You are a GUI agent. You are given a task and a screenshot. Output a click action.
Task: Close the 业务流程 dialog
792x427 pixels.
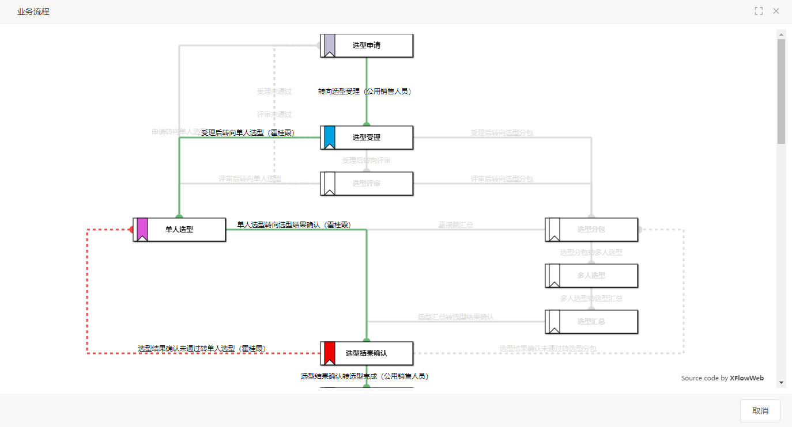pos(776,11)
